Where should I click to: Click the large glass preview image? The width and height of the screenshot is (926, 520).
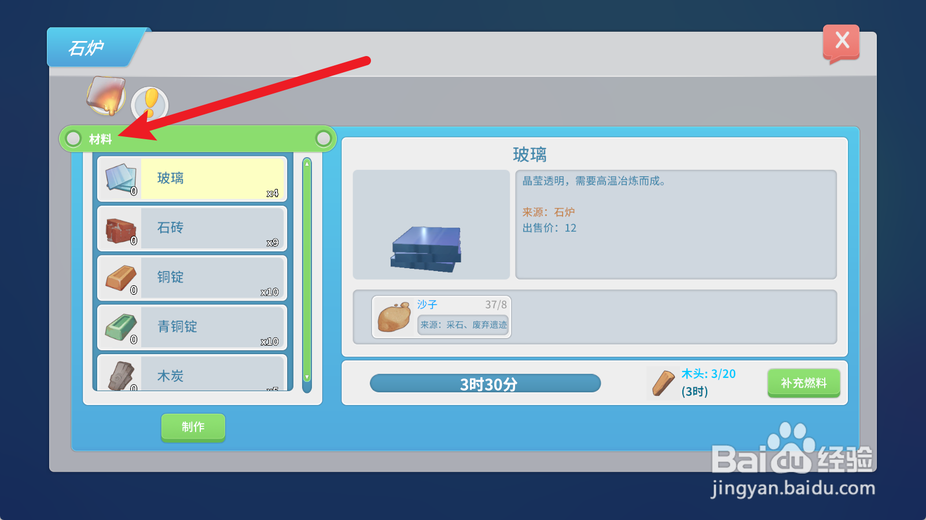(x=431, y=225)
